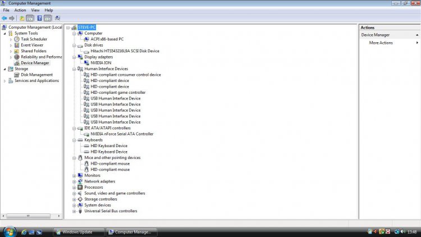Click Scan for hardware changes toolbar icon
The image size is (421, 237).
coord(57,18)
